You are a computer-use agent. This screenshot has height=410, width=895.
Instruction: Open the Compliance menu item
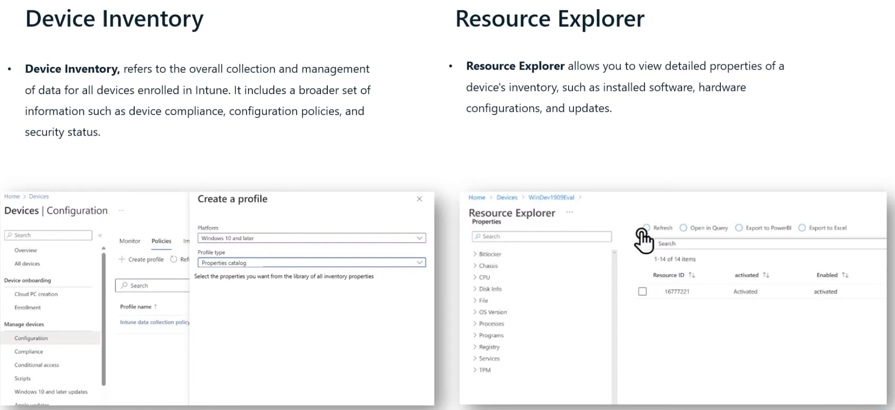pos(29,352)
